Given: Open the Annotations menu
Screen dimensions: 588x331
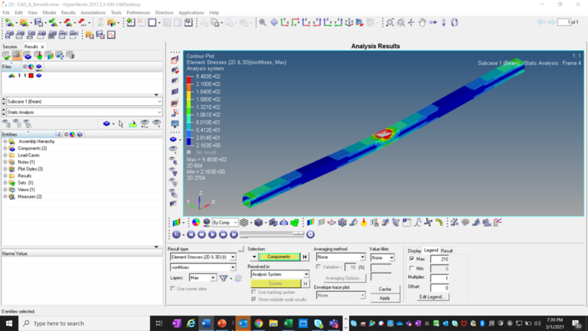Looking at the screenshot, I should point(93,12).
